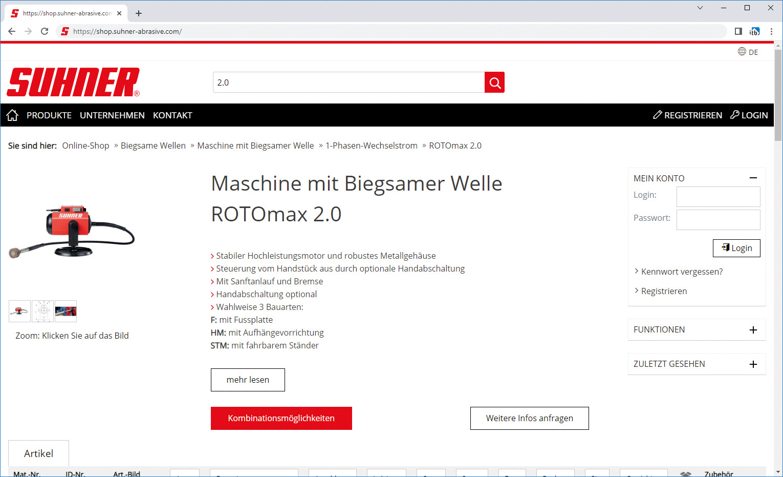Click the Passwort input field
Viewport: 783px width, 477px height.
tap(718, 220)
